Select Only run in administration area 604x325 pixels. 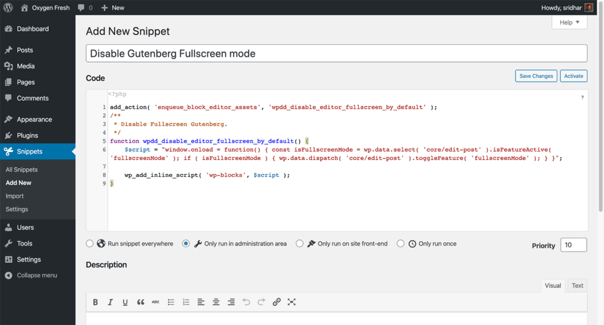(x=186, y=244)
